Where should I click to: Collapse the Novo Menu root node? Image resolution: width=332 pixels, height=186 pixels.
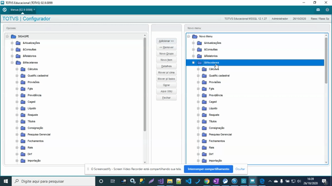188,37
